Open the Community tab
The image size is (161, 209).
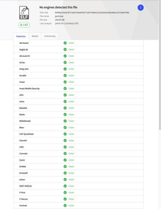pos(50,36)
